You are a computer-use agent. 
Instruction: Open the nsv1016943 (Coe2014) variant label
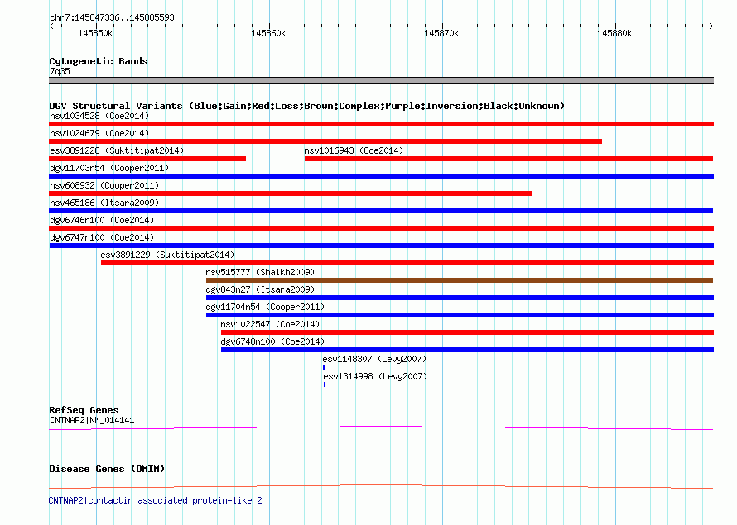click(354, 150)
